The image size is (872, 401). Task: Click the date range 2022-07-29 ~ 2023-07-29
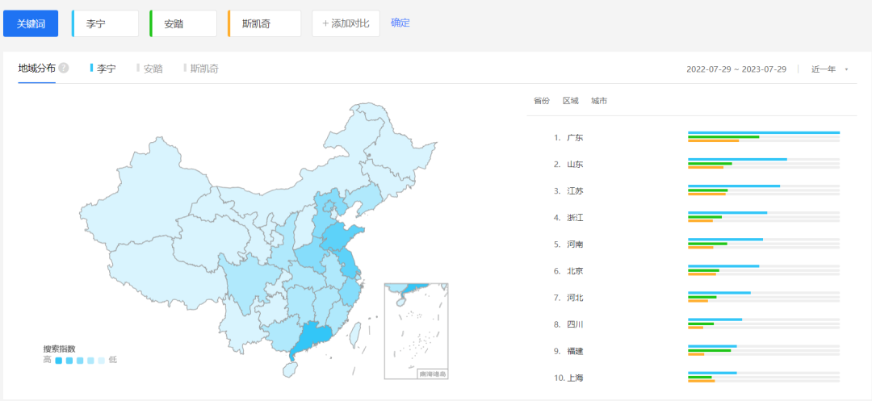(736, 69)
